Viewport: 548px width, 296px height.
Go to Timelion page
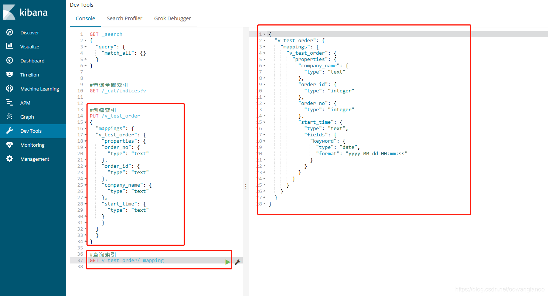(x=30, y=75)
